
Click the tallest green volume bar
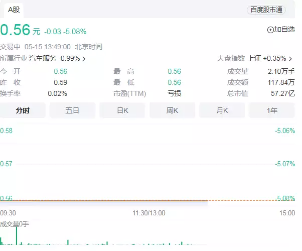coord(17,235)
